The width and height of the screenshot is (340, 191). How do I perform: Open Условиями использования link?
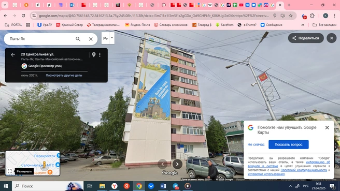pyautogui.click(x=266, y=174)
